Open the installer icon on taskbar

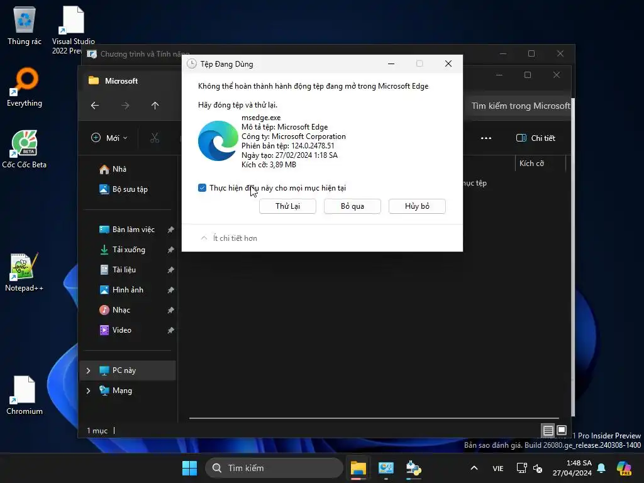pyautogui.click(x=413, y=468)
